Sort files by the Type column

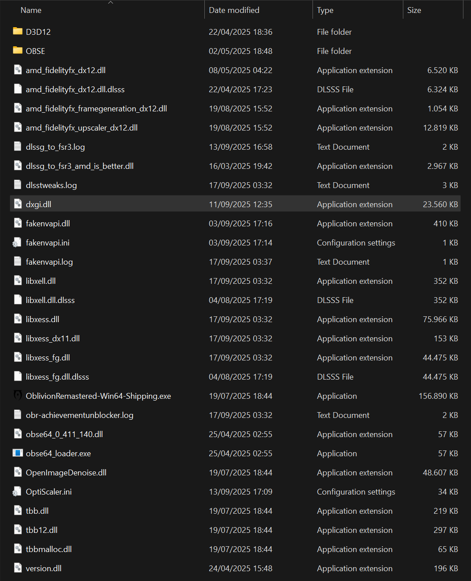pos(325,10)
